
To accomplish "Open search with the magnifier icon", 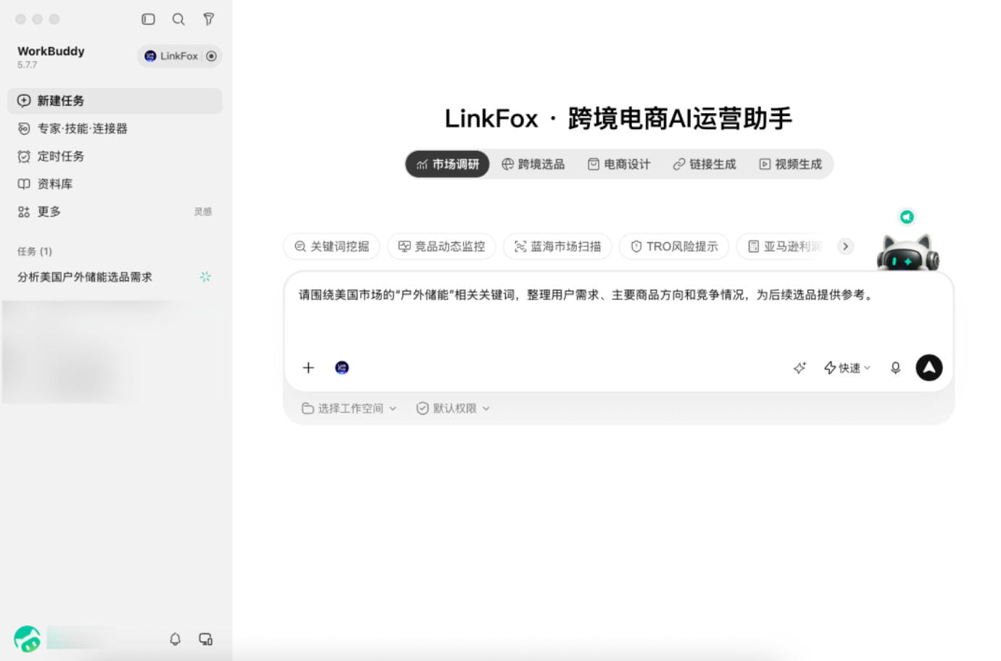I will (178, 20).
